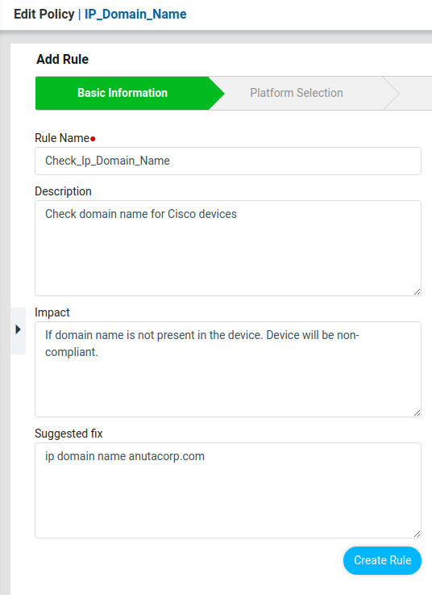Screen dimensions: 432x595
Task: Click the Add Rule heading
Action: (63, 60)
